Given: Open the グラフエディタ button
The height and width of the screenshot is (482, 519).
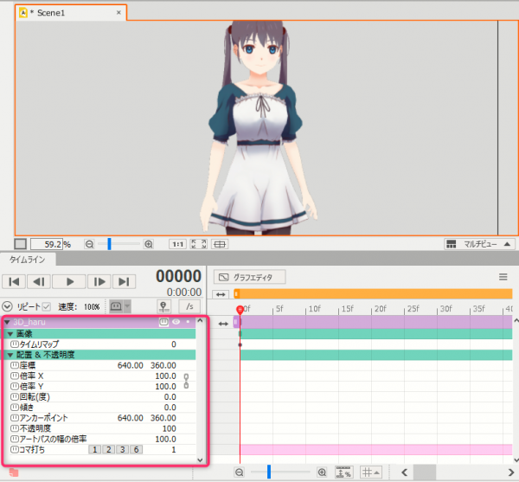Looking at the screenshot, I should point(250,277).
